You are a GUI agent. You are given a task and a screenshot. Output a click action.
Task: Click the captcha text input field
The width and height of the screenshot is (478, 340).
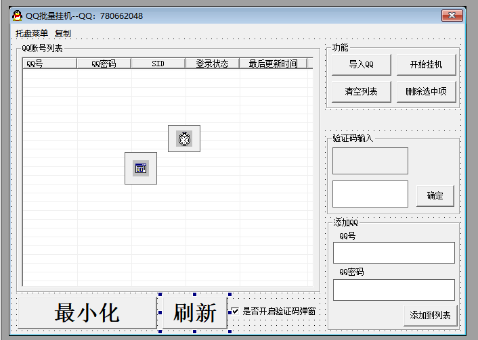[370, 194]
